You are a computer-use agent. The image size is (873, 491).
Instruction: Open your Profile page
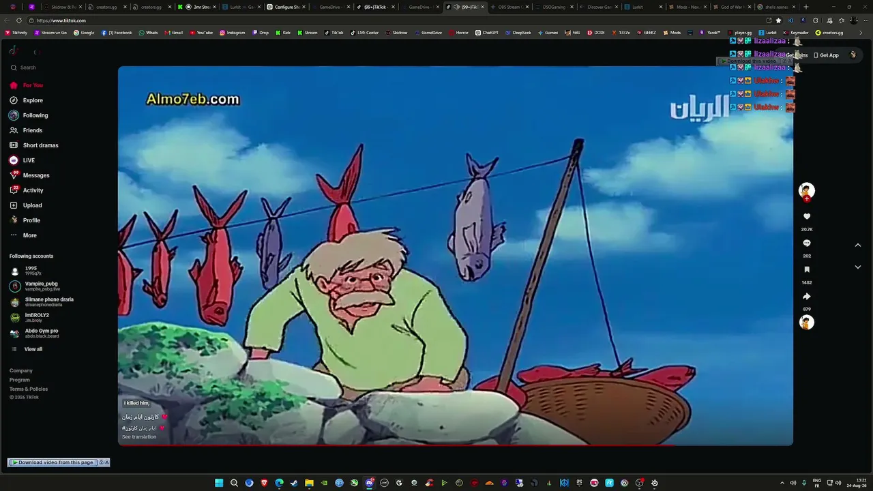25,220
